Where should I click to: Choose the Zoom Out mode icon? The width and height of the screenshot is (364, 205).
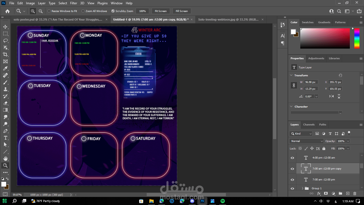41,11
